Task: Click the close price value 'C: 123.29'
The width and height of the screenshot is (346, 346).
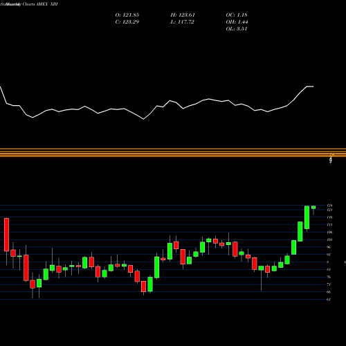Action: point(127,22)
